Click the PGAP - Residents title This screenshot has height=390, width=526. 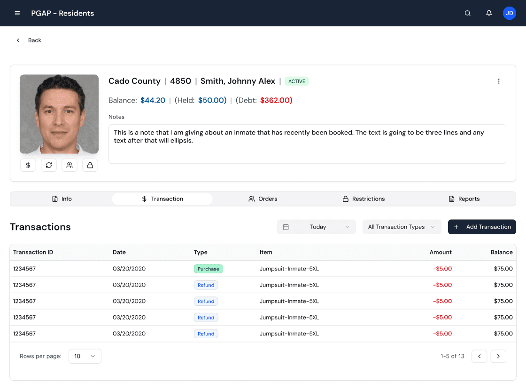(62, 13)
